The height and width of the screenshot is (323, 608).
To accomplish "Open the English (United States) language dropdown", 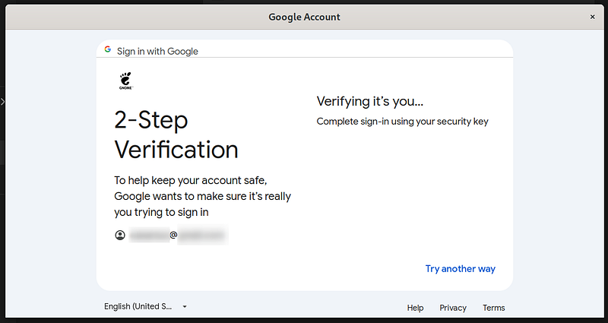I will [x=146, y=306].
